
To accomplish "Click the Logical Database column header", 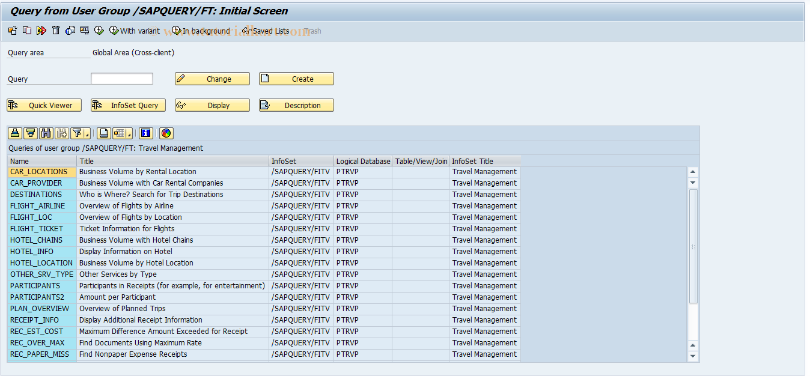I will pyautogui.click(x=364, y=161).
